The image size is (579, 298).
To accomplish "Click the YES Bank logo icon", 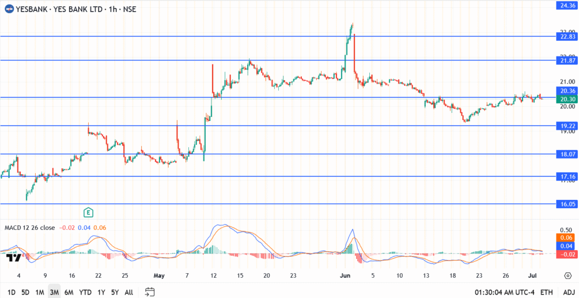I will point(9,9).
